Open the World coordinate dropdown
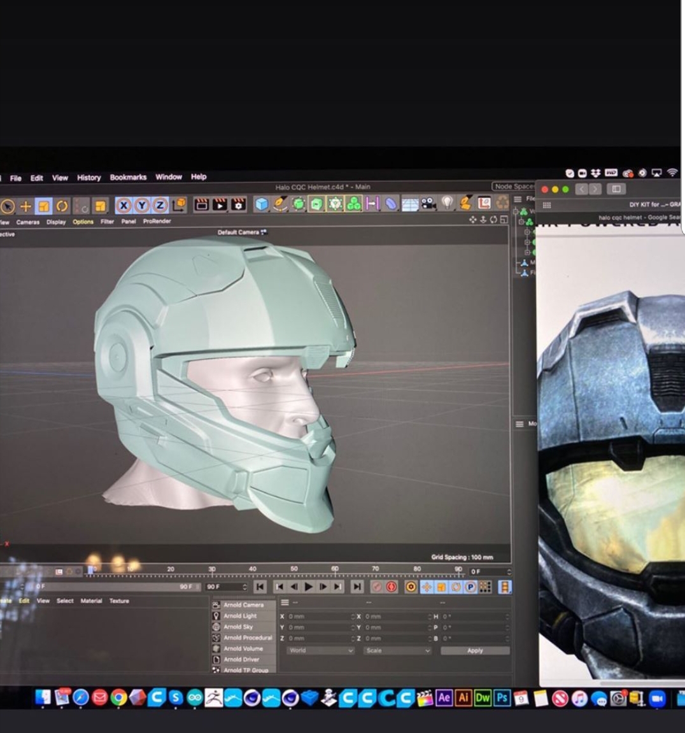This screenshot has width=685, height=733. (320, 650)
